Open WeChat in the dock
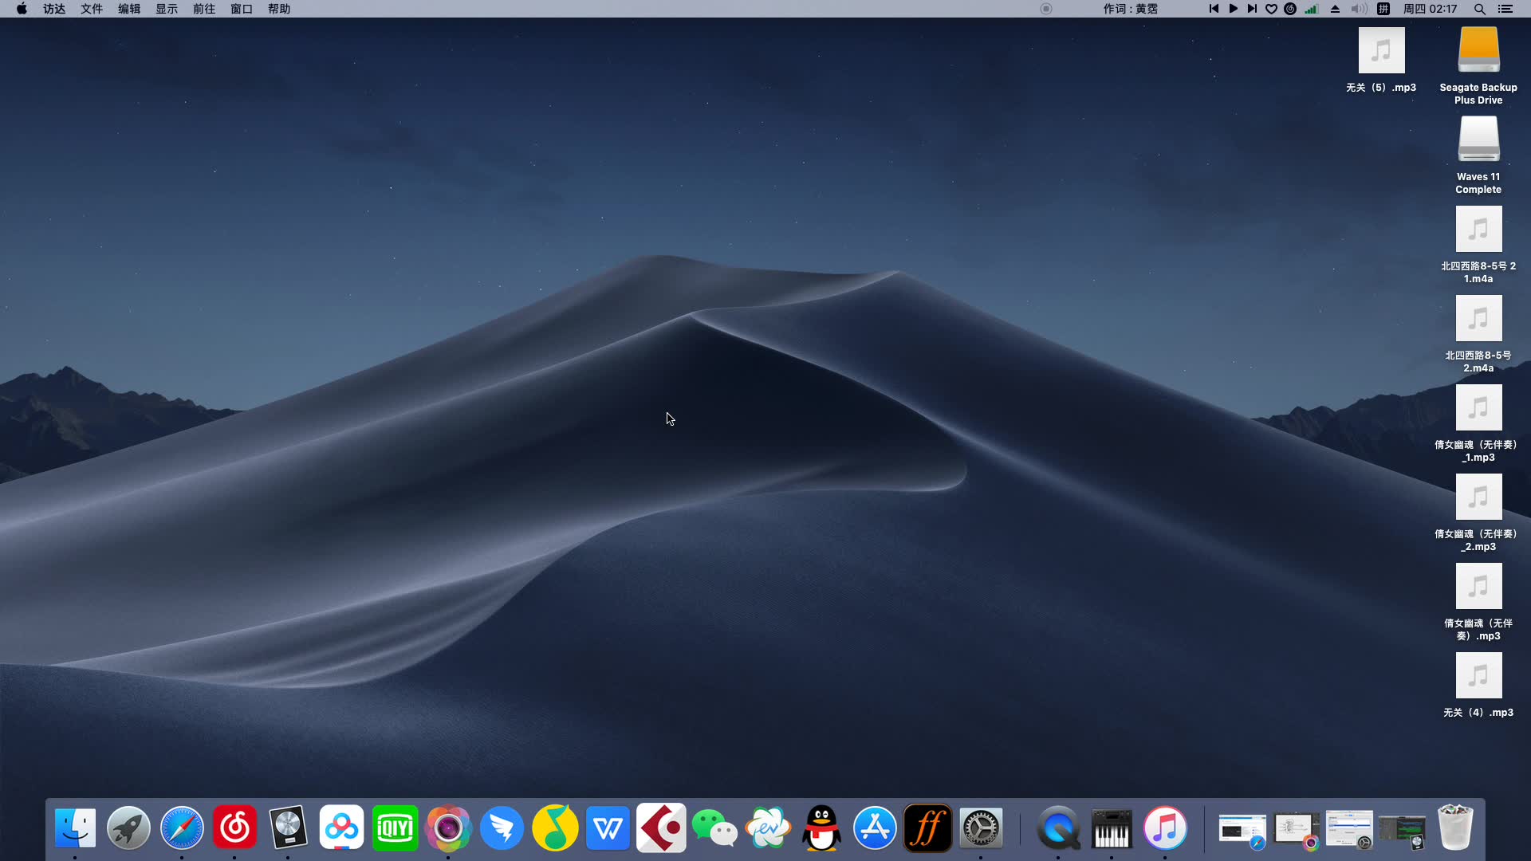 [x=714, y=828]
